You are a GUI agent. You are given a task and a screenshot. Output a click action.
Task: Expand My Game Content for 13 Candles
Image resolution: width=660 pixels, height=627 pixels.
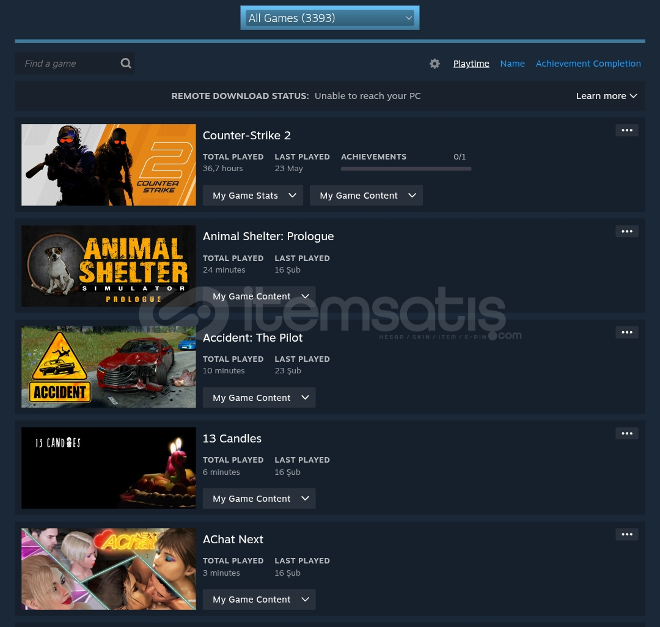pos(259,498)
